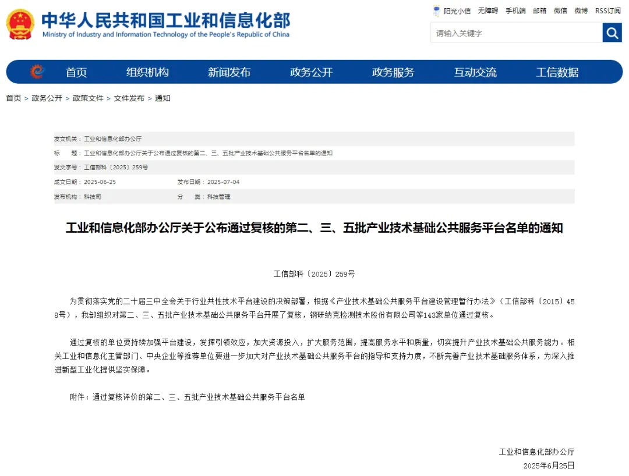Open the 政务服务 menu item

[x=393, y=72]
